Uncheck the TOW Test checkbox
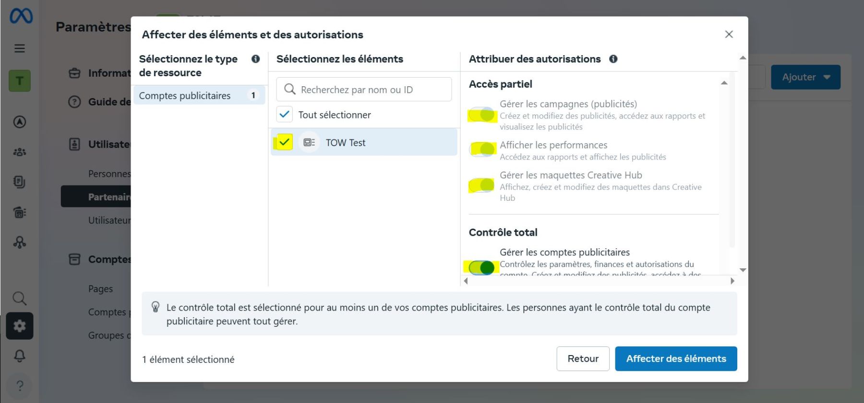Viewport: 864px width, 403px height. click(284, 142)
